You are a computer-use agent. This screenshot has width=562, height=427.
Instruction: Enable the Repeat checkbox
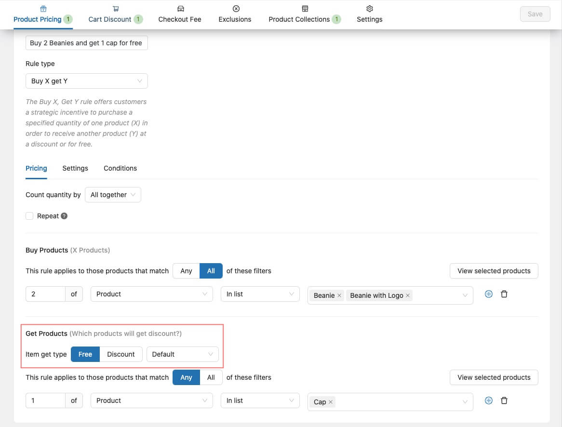coord(30,216)
